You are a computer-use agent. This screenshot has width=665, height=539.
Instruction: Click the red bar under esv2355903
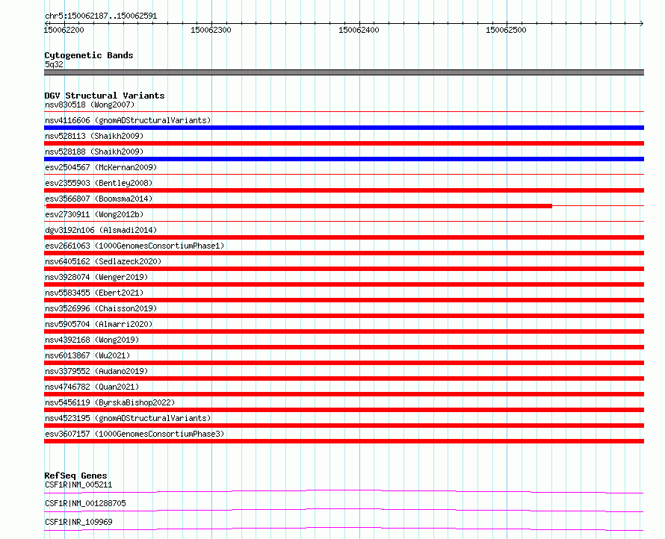344,190
